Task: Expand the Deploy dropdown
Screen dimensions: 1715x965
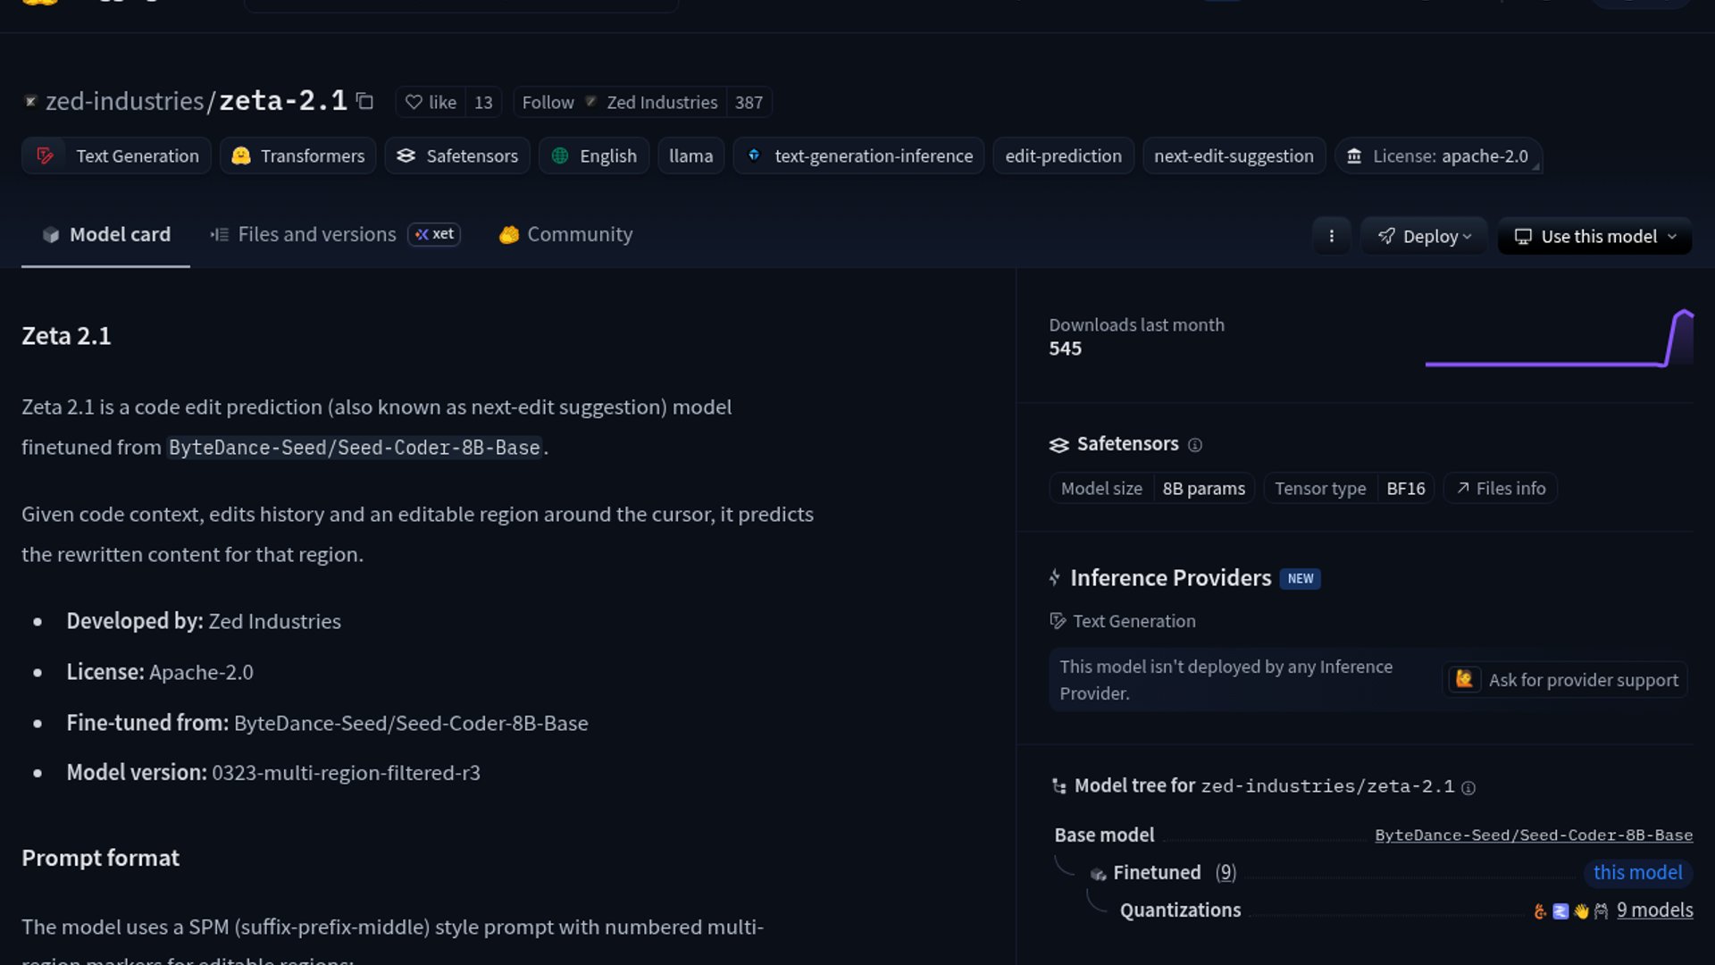Action: pos(1424,236)
